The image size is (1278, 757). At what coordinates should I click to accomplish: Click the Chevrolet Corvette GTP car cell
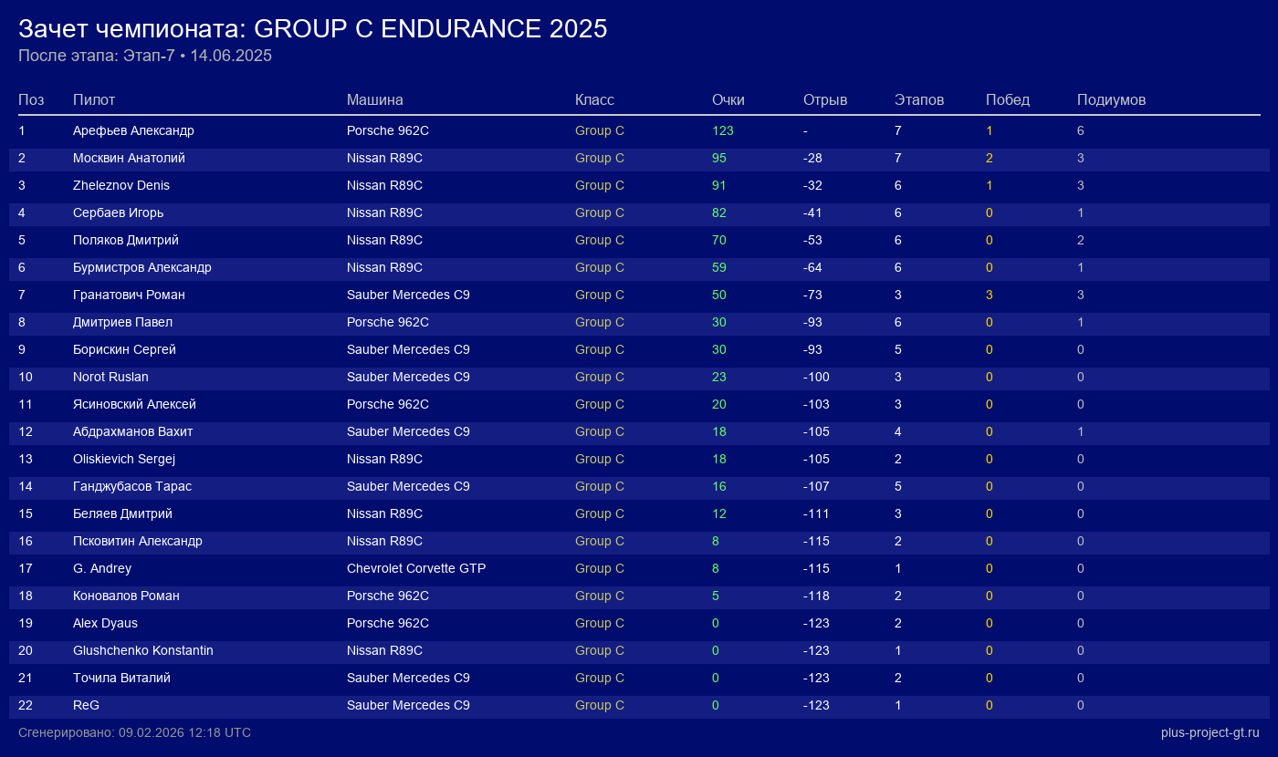coord(416,568)
